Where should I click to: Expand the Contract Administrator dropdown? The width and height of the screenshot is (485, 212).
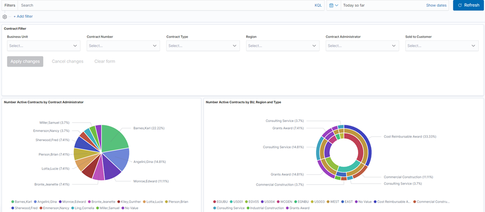coord(362,46)
